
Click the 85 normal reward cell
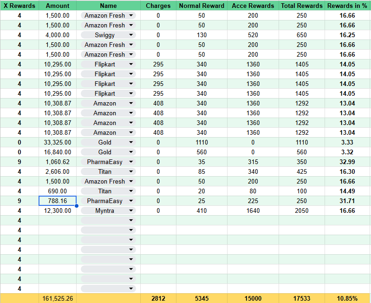point(202,171)
